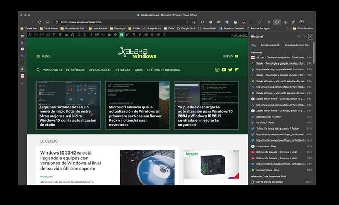Image resolution: width=339 pixels, height=205 pixels.
Task: Open OFERTAS INFORMÁTICA navigation section
Action: pos(163,70)
